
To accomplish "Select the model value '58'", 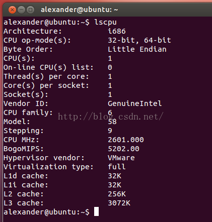I will [x=112, y=122].
